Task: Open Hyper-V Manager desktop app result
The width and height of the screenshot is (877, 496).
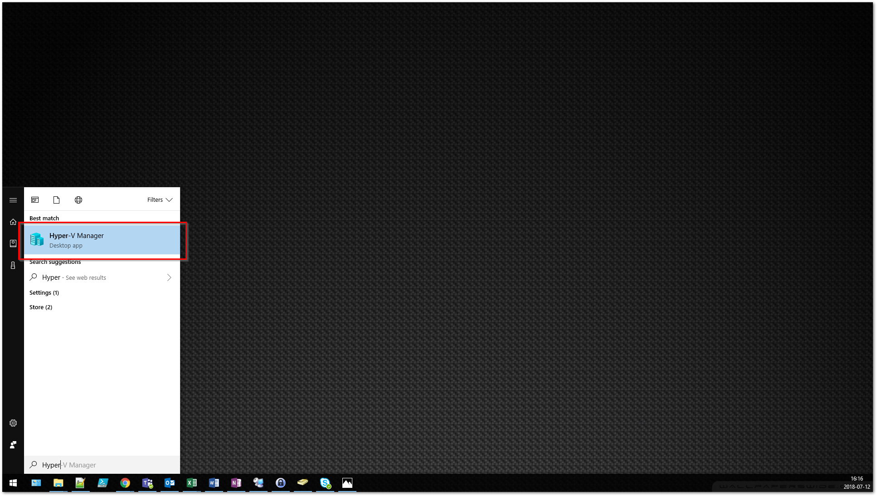Action: 102,240
